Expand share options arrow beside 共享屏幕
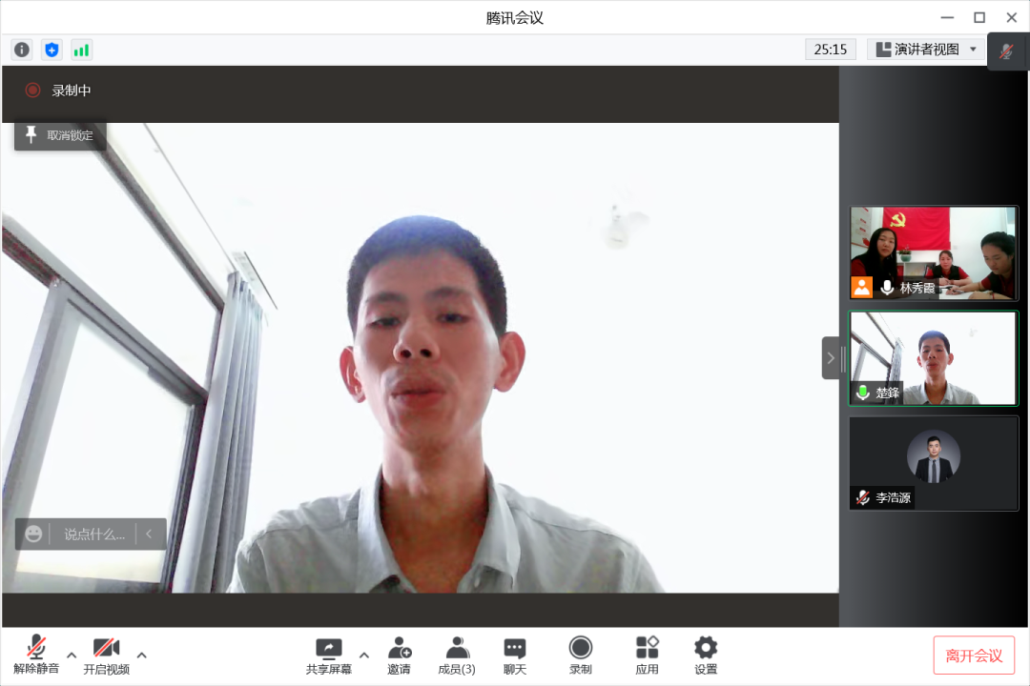The height and width of the screenshot is (686, 1030). click(x=363, y=655)
